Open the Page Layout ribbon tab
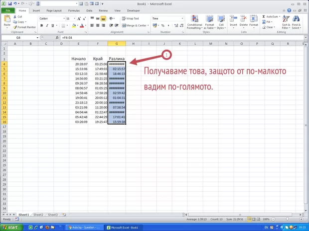Image resolution: width=309 pixels, height=231 pixels. pos(53,10)
